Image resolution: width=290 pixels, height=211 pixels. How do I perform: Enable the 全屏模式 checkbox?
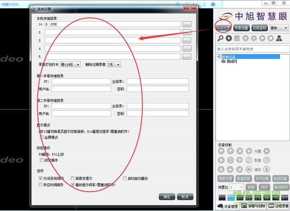point(41,137)
